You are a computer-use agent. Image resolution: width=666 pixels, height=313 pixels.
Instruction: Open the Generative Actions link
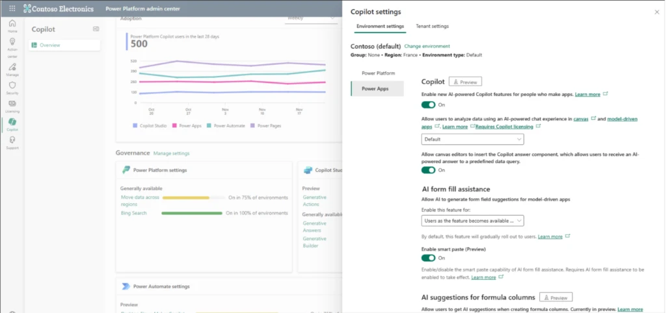coord(314,201)
